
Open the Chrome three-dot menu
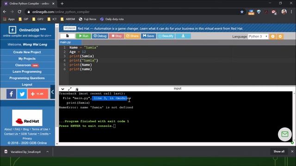(x=291, y=12)
